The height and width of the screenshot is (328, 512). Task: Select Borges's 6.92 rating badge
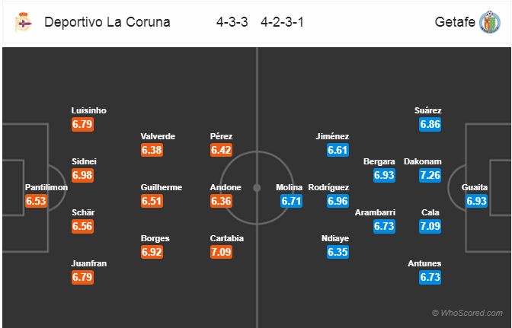point(152,252)
